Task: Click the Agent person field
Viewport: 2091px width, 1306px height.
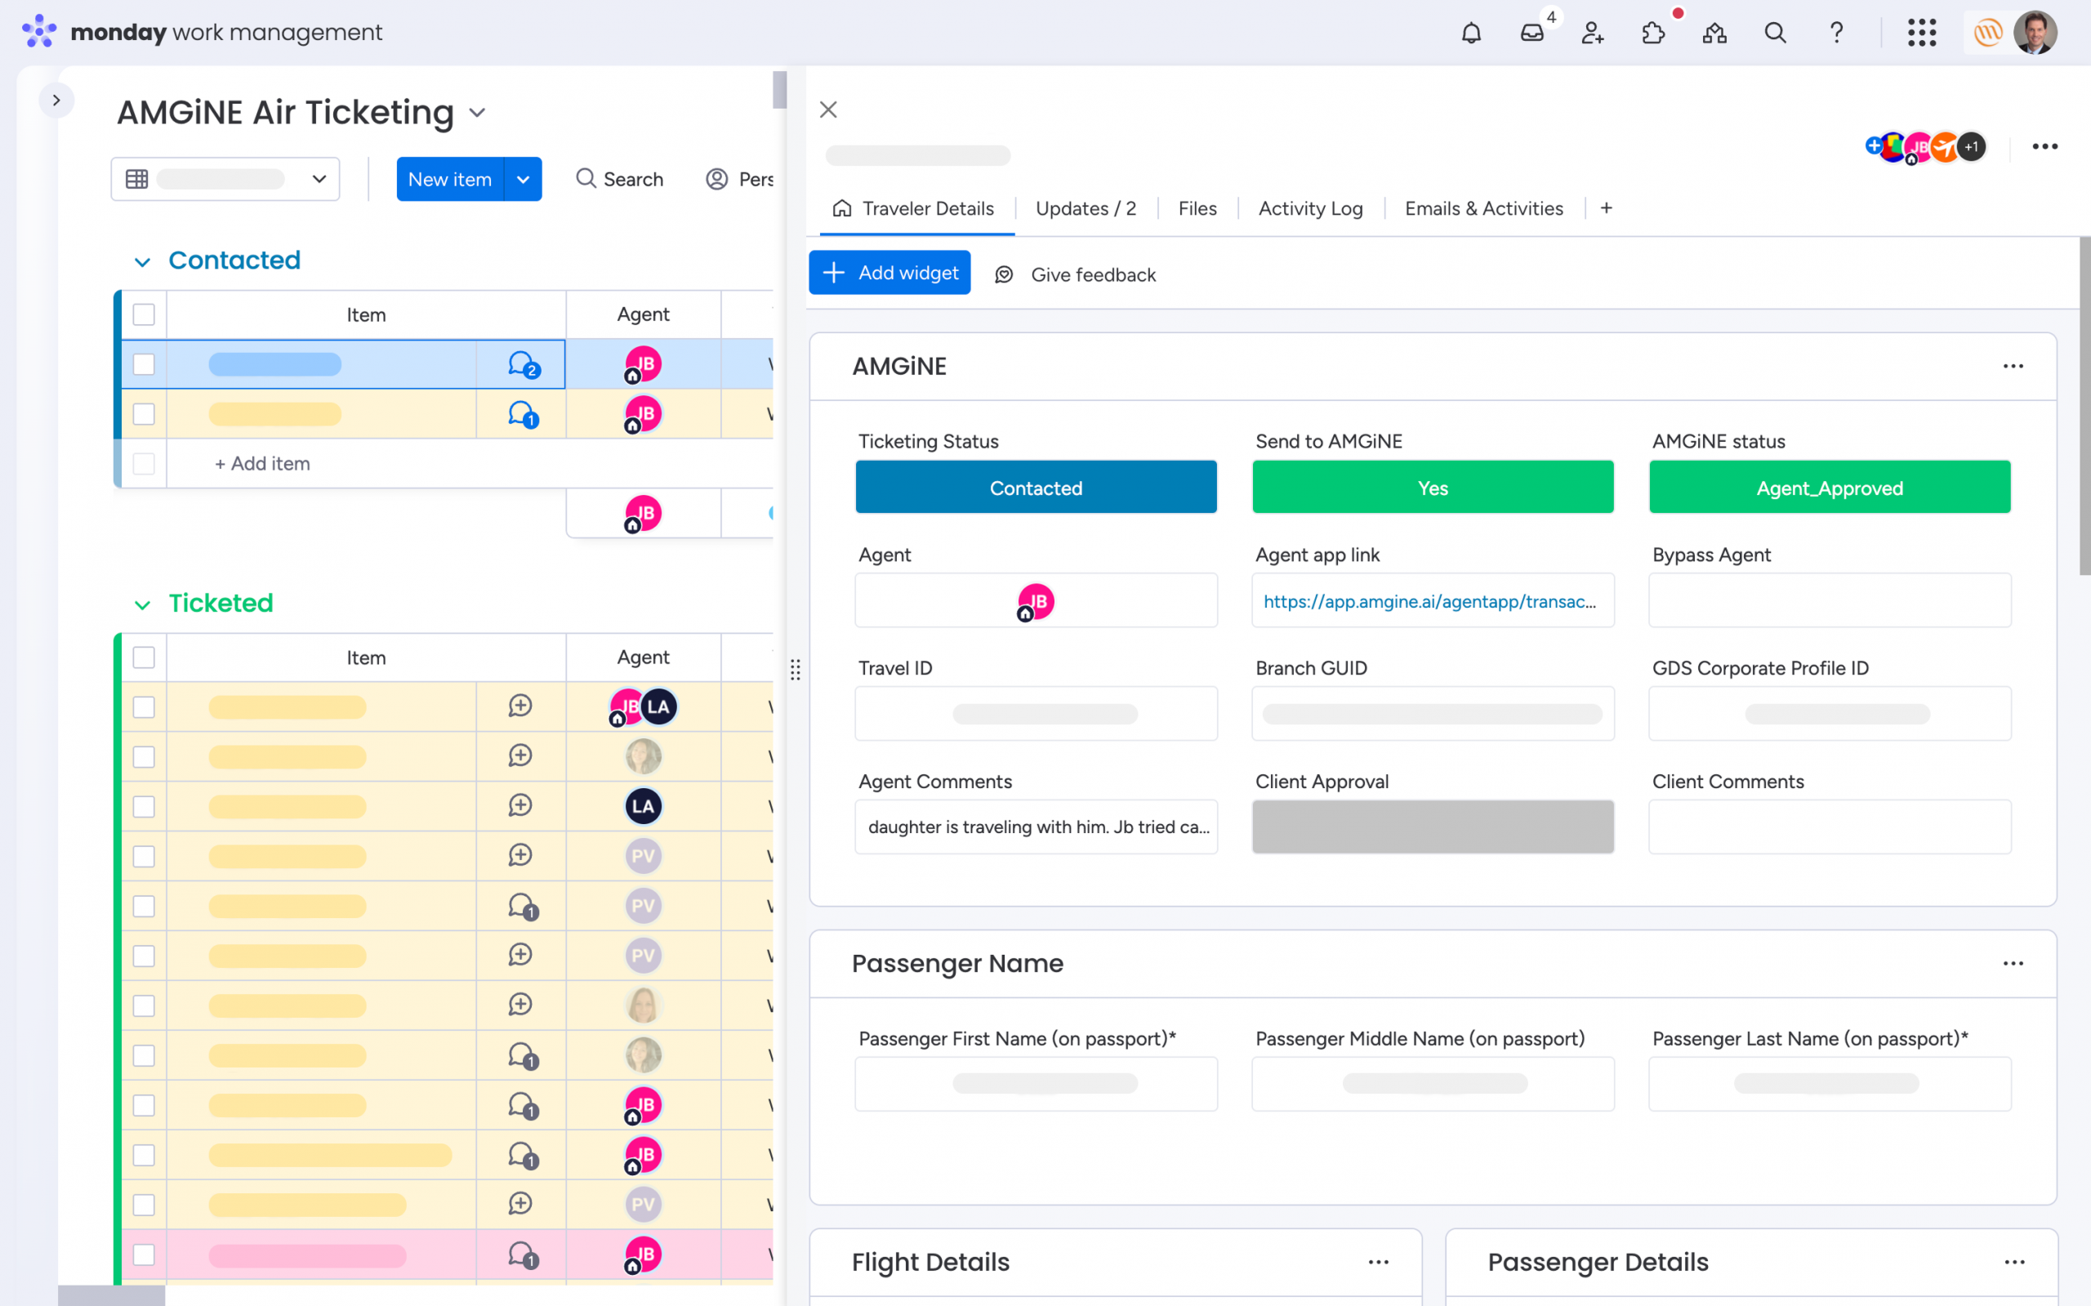Action: coord(1036,600)
